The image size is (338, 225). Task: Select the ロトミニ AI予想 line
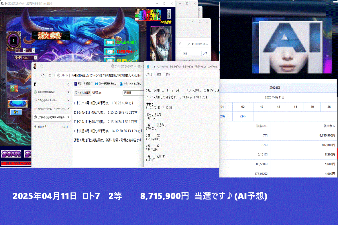pos(104,103)
